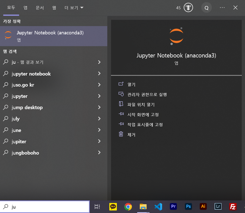Click 열기 to open Jupyter Notebook

pos(131,84)
